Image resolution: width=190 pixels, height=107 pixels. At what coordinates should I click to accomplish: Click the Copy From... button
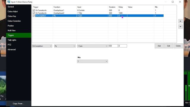coord(19,103)
